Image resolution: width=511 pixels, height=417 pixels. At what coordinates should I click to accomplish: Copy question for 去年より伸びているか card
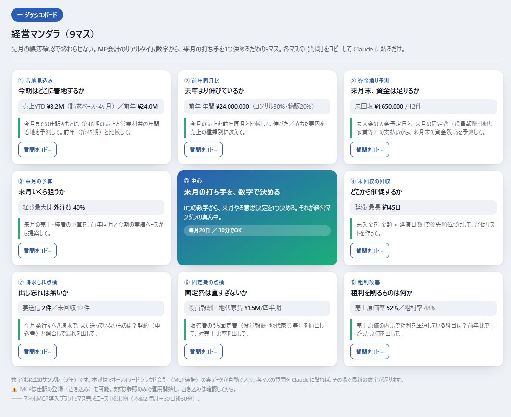click(x=204, y=150)
